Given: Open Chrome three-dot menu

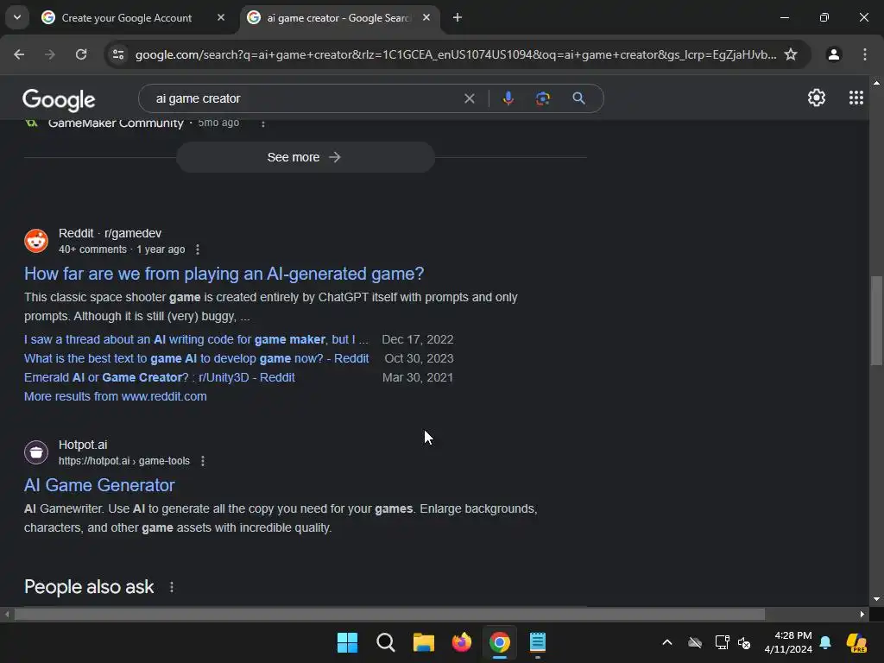Looking at the screenshot, I should [865, 54].
